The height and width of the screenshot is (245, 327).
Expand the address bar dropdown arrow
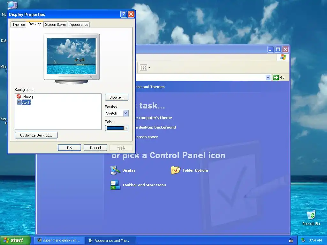point(268,78)
